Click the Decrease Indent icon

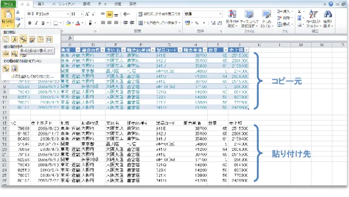tap(125, 23)
